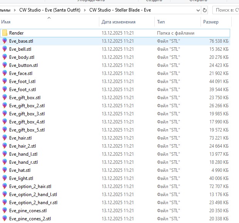The image size is (239, 223).
Task: Click the Eve_gift_box_3.stl file icon
Action: (x=5, y=114)
